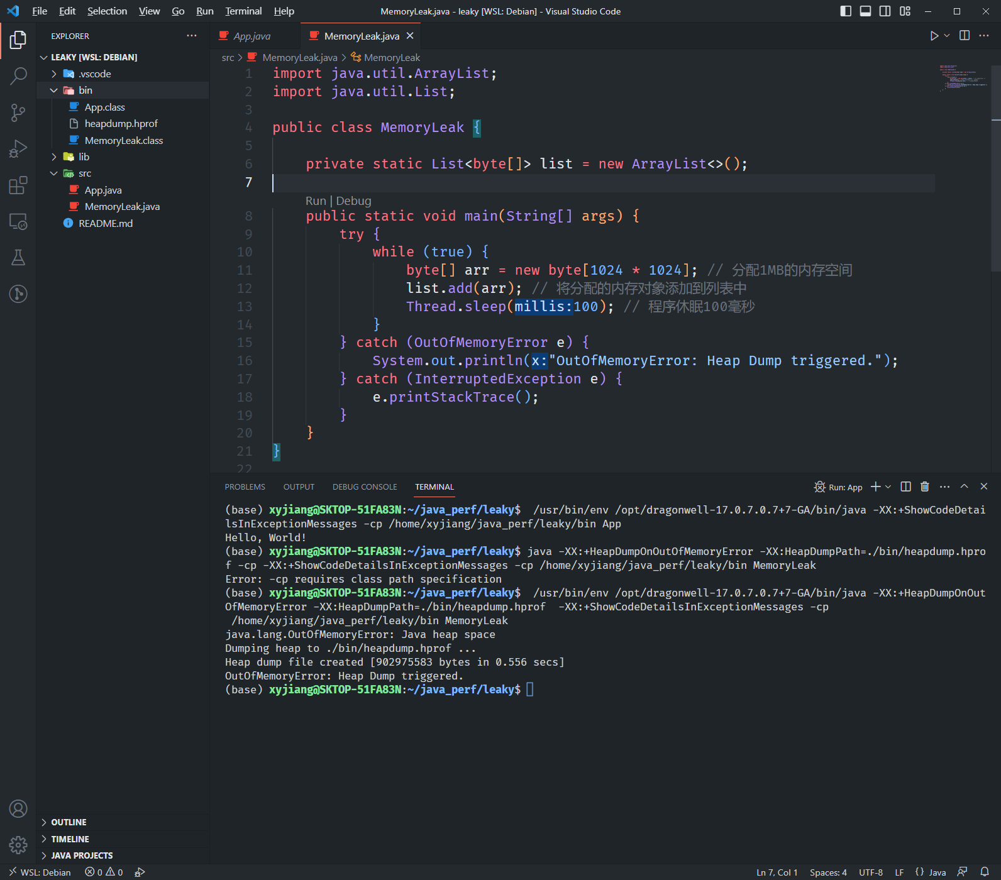The image size is (1001, 880).
Task: Open the Extensions view
Action: (x=18, y=185)
